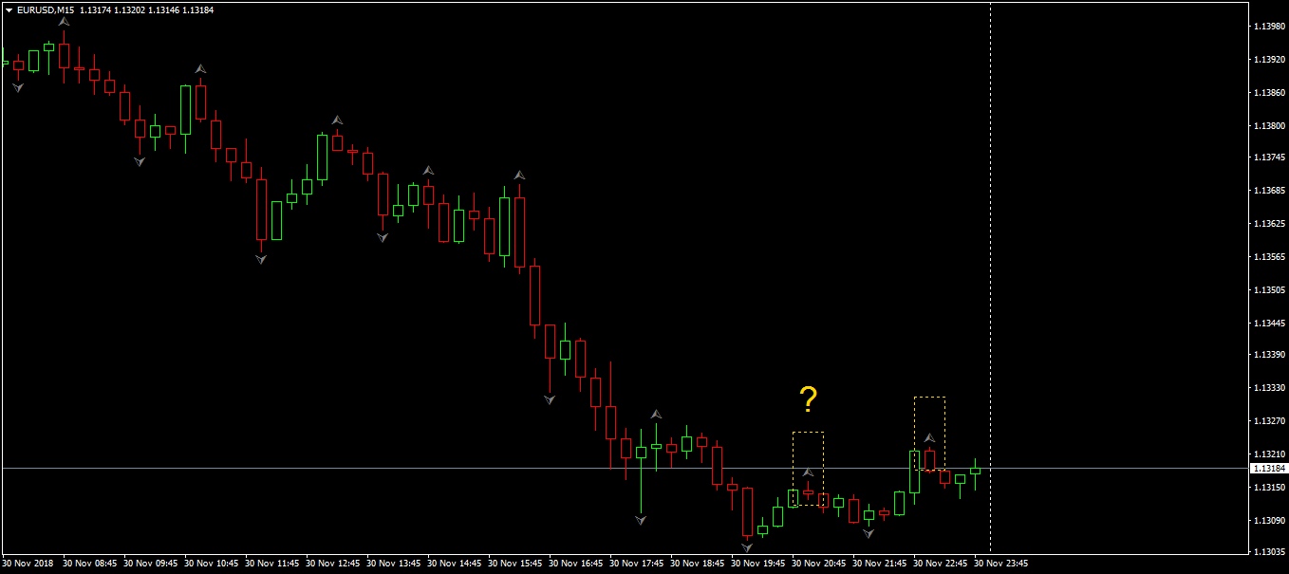Click the 30 Nov 16:45 time label
1289x574 pixels.
[x=576, y=563]
